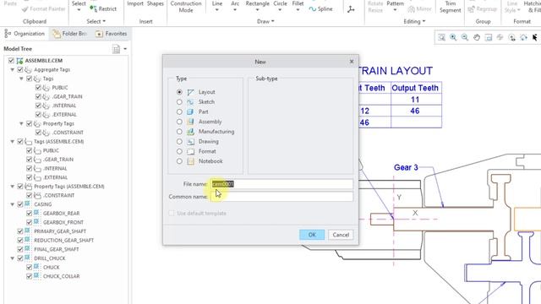
Task: Open the Select group dropdown
Action: point(96,21)
